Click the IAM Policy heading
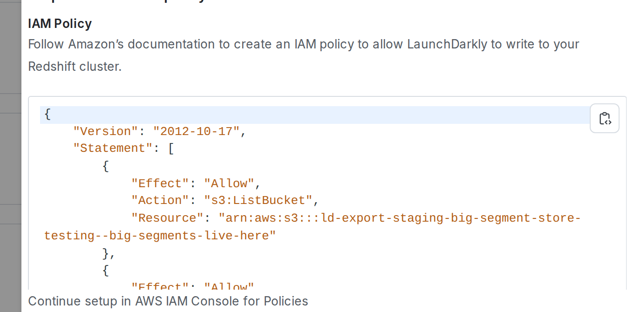The width and height of the screenshot is (627, 312). point(59,23)
